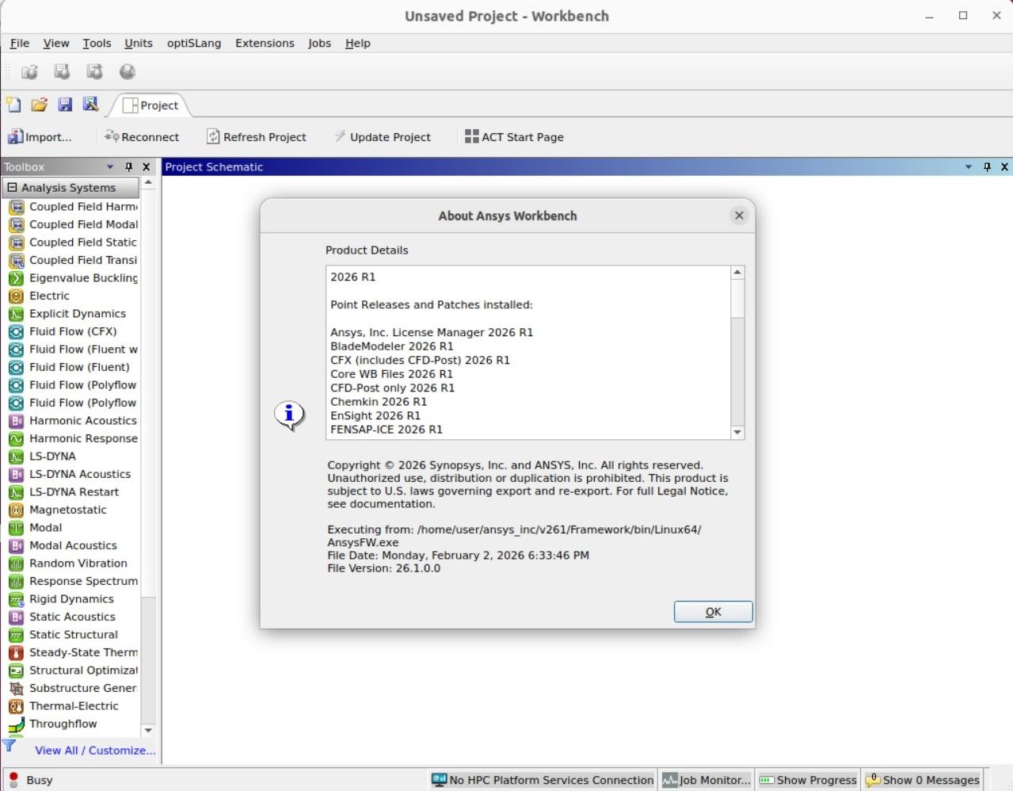The height and width of the screenshot is (791, 1013).
Task: Click Product Details scroll-up arrow
Action: (x=737, y=273)
